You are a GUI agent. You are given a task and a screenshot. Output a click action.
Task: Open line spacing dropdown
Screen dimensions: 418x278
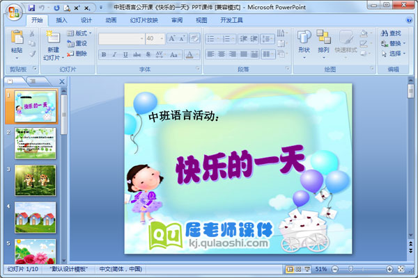click(268, 39)
